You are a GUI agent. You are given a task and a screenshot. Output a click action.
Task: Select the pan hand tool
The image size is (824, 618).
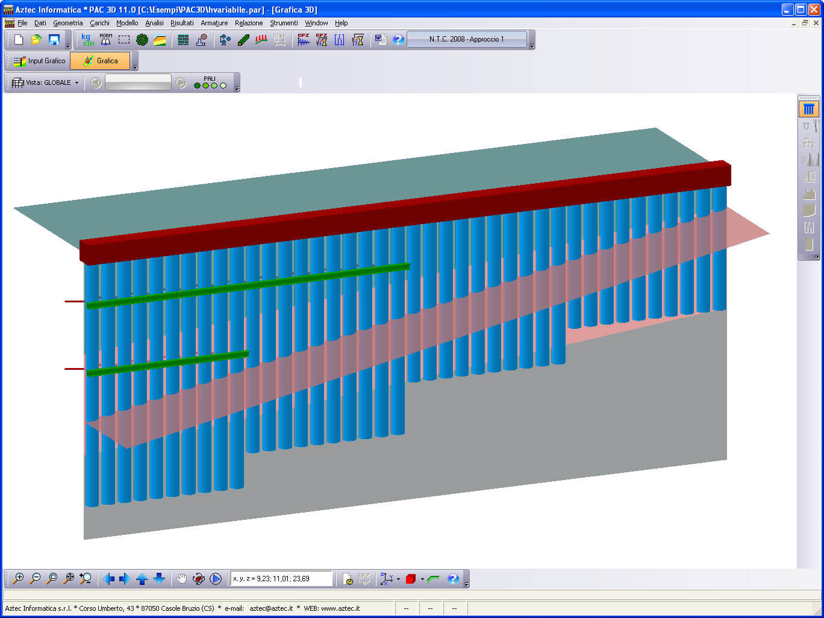181,579
